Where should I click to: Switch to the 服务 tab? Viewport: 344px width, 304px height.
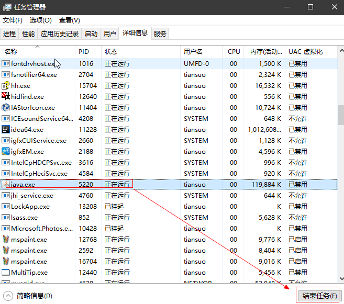pos(160,34)
